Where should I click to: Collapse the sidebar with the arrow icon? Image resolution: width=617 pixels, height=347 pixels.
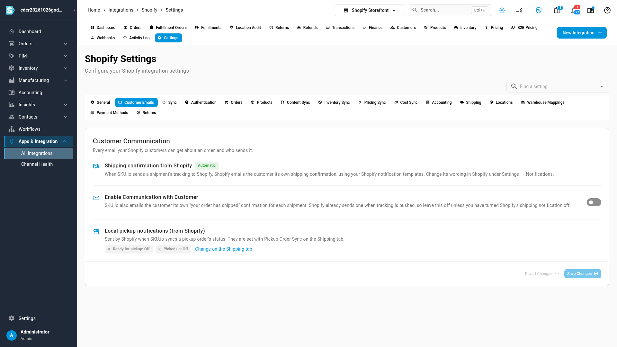(x=75, y=10)
